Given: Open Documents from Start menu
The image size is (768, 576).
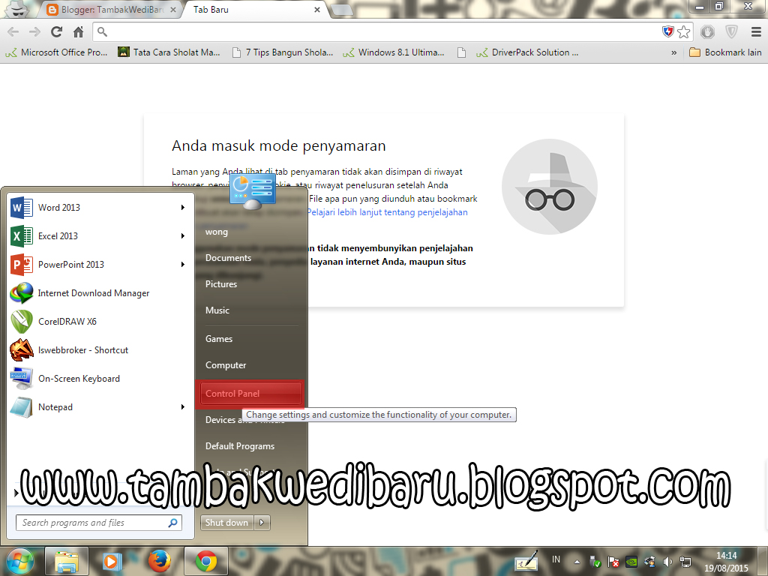Looking at the screenshot, I should [228, 258].
